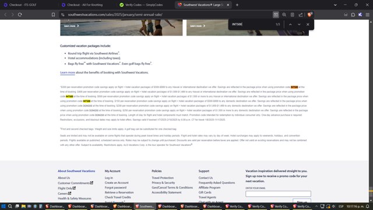Open Affiliate Program link
This screenshot has height=210, width=373.
(209, 188)
